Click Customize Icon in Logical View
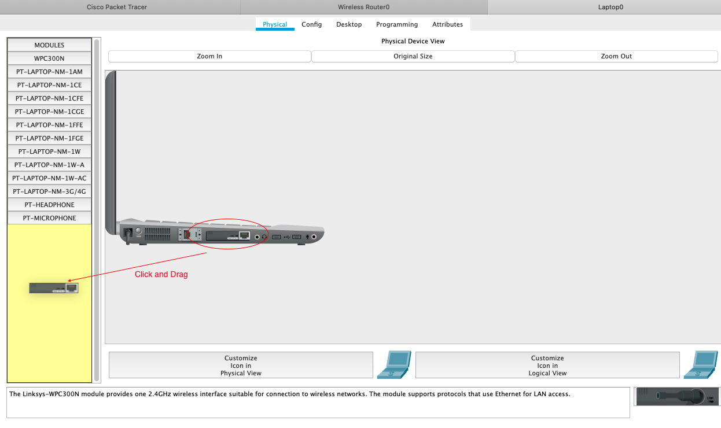 tap(547, 366)
